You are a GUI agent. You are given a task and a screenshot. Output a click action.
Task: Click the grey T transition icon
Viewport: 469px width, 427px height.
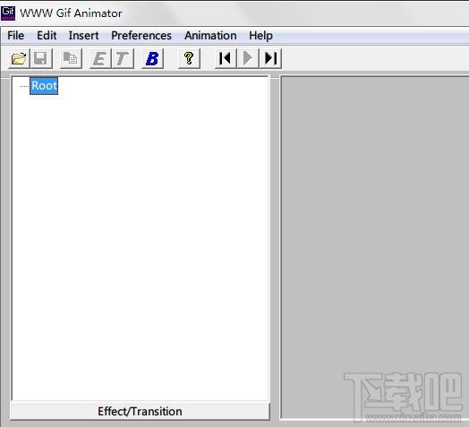[123, 58]
